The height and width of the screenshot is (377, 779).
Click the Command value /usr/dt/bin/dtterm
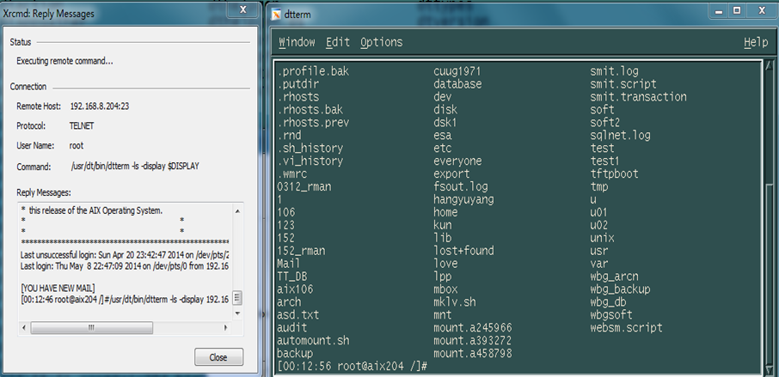coord(135,167)
